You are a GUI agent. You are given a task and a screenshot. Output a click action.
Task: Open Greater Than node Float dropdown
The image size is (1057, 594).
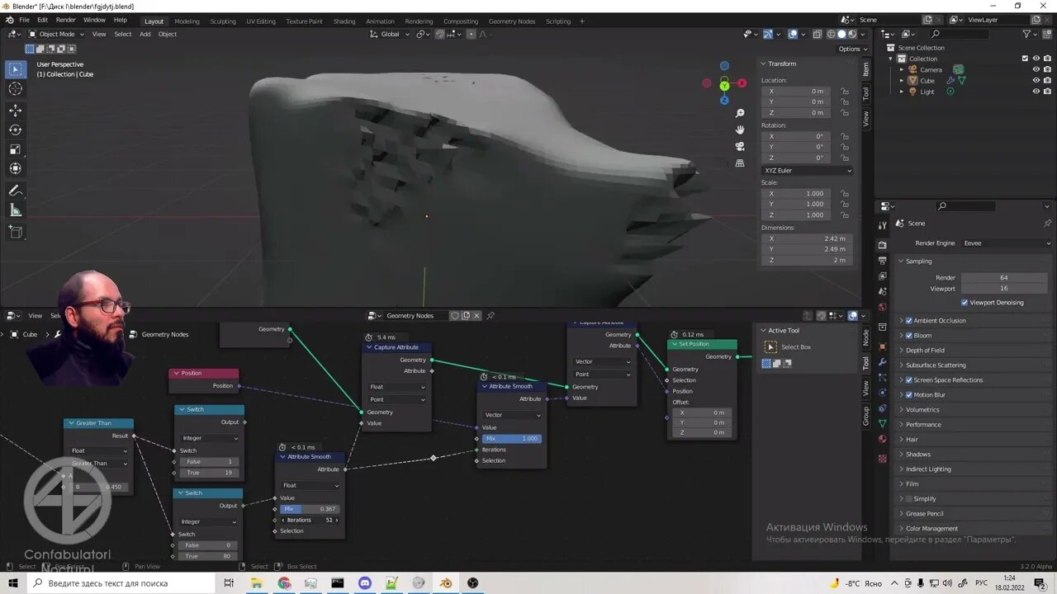99,451
